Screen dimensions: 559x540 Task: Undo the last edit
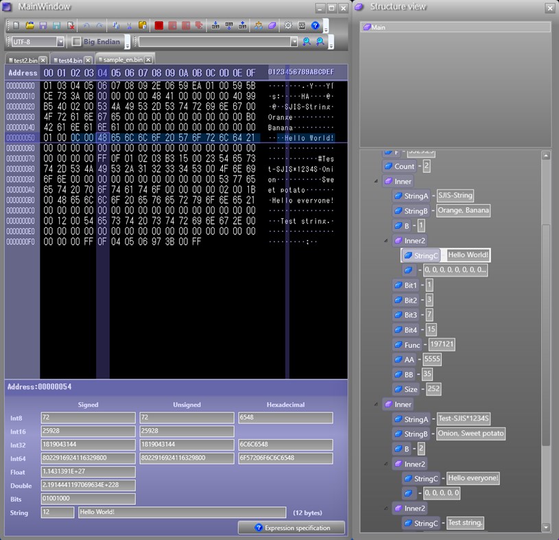pyautogui.click(x=88, y=25)
